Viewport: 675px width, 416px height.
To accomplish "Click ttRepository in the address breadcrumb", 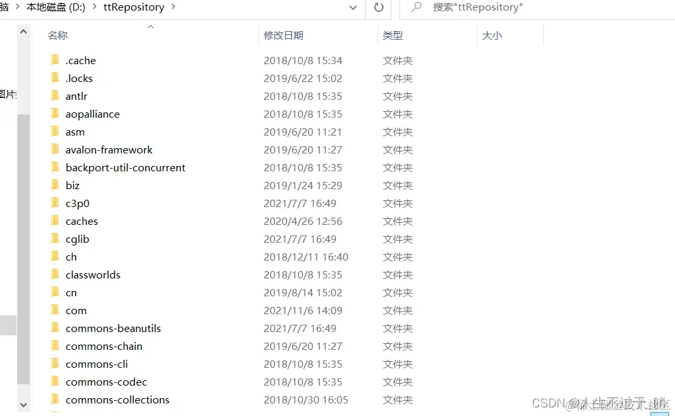I will coord(134,7).
